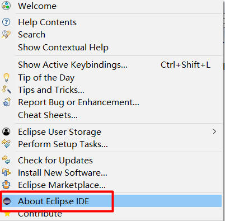This screenshot has height=221, width=225.
Task: Click the Report Bug gear icon
Action: click(x=7, y=102)
